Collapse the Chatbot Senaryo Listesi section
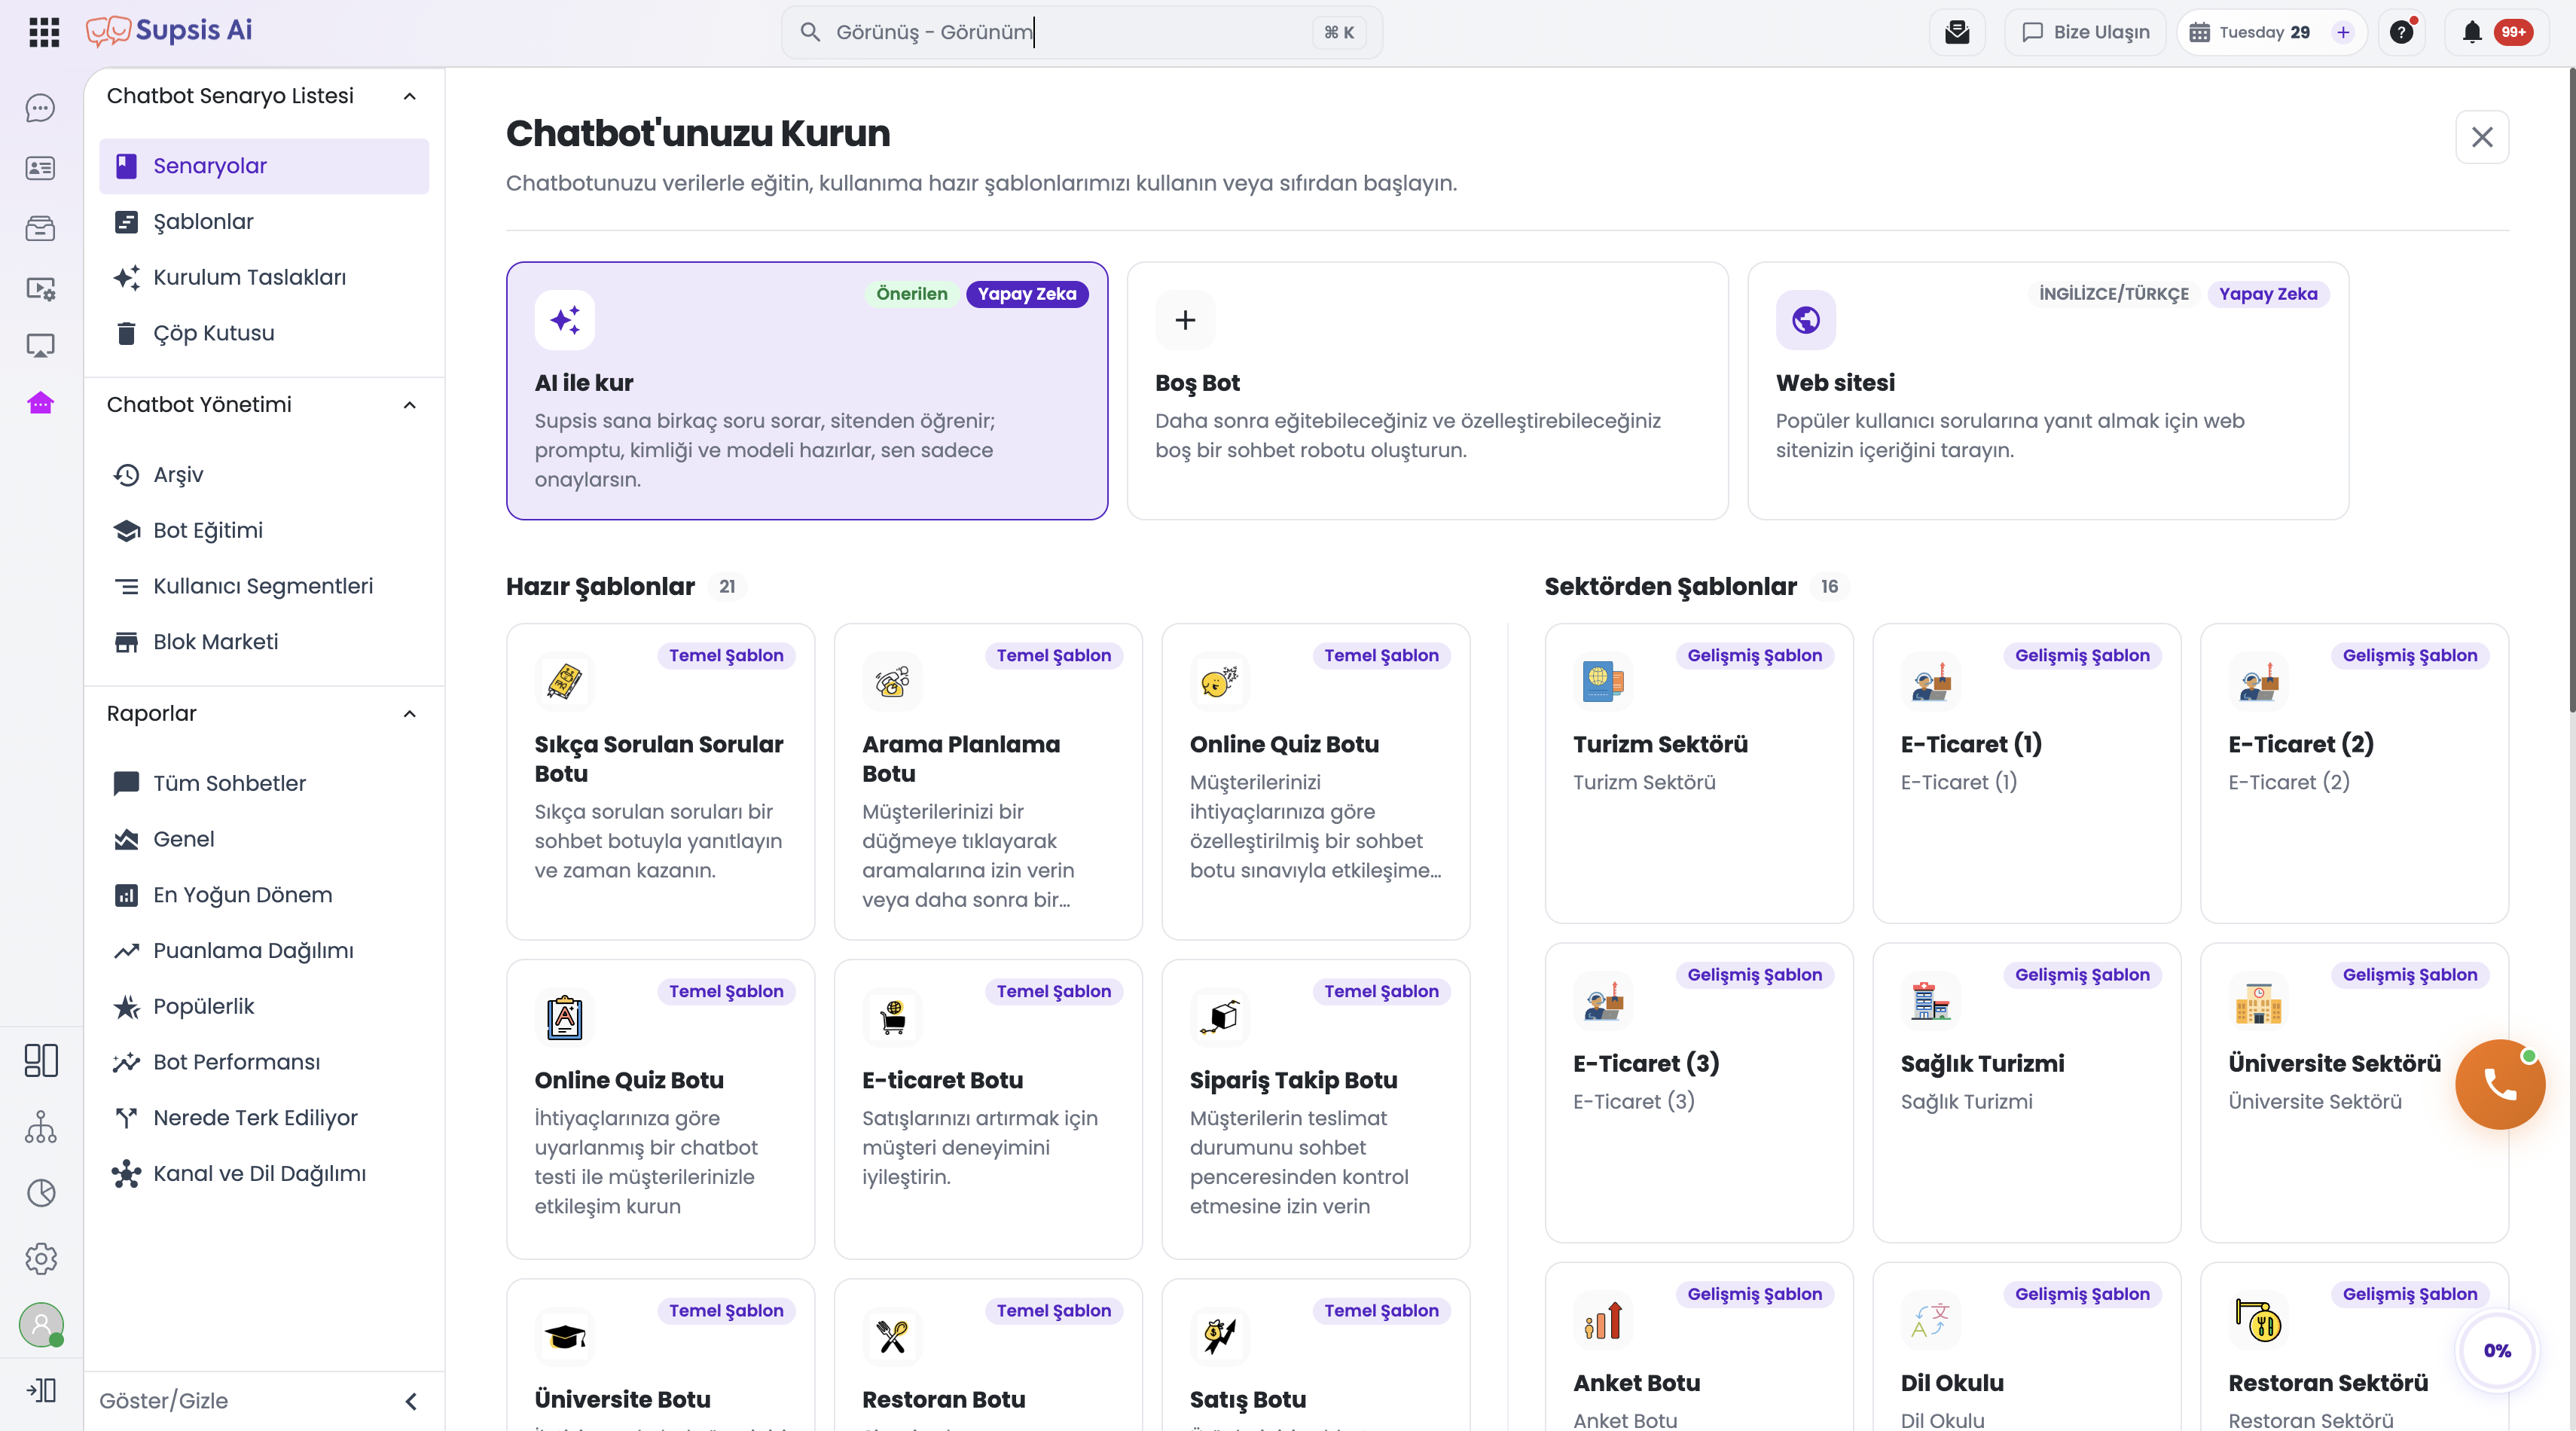Screen dimensions: 2576x1431 (x=409, y=96)
